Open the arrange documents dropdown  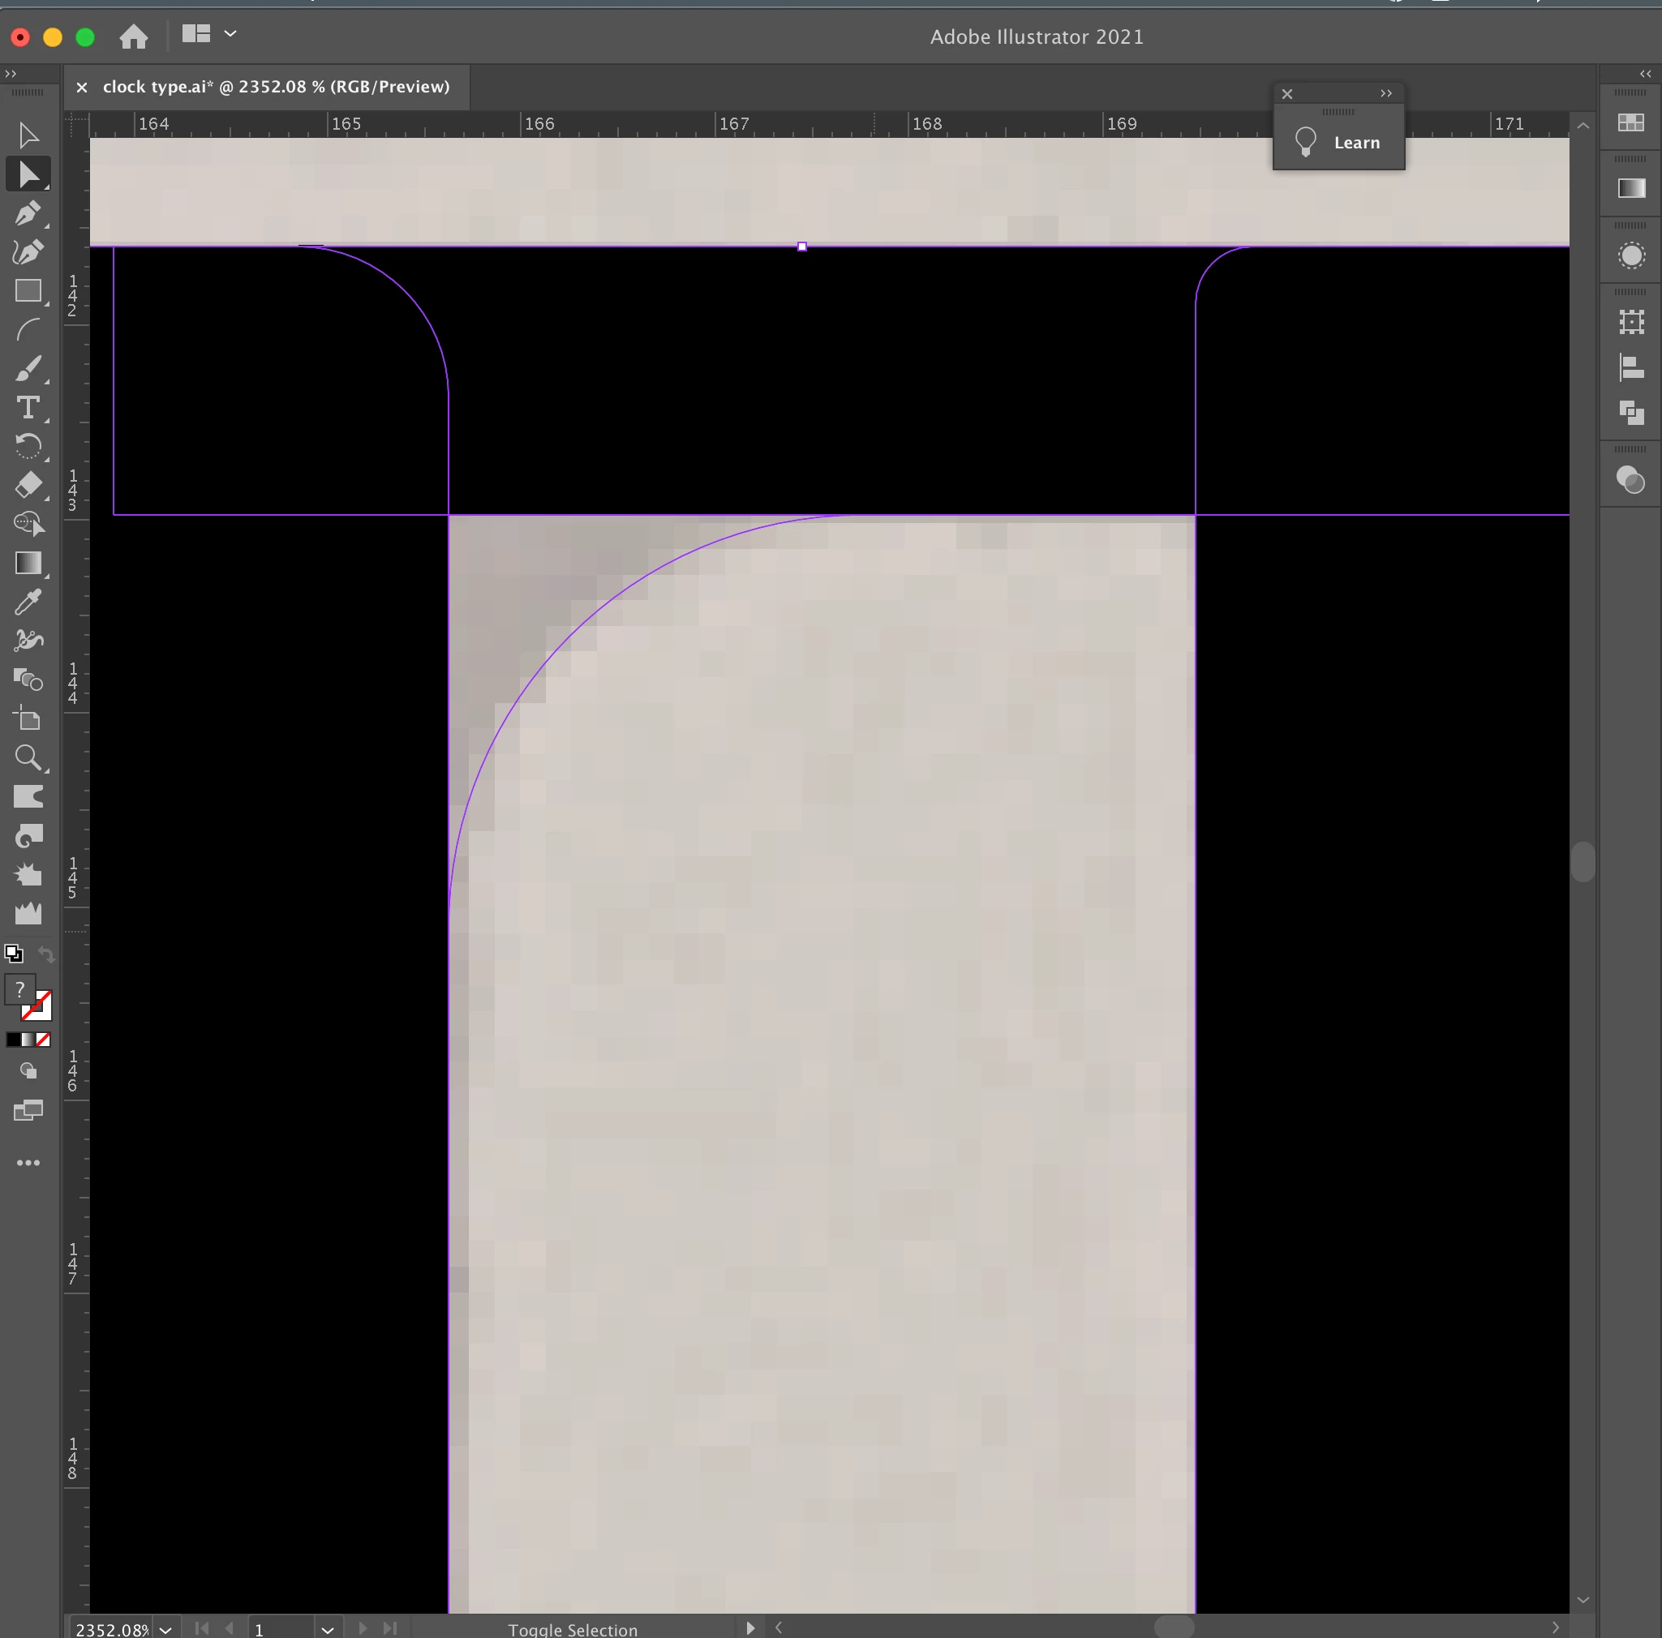(x=230, y=33)
